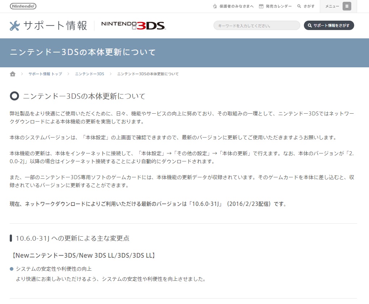Click the calendar icon beside 発売カレンダー
The height and width of the screenshot is (304, 369).
point(261,7)
